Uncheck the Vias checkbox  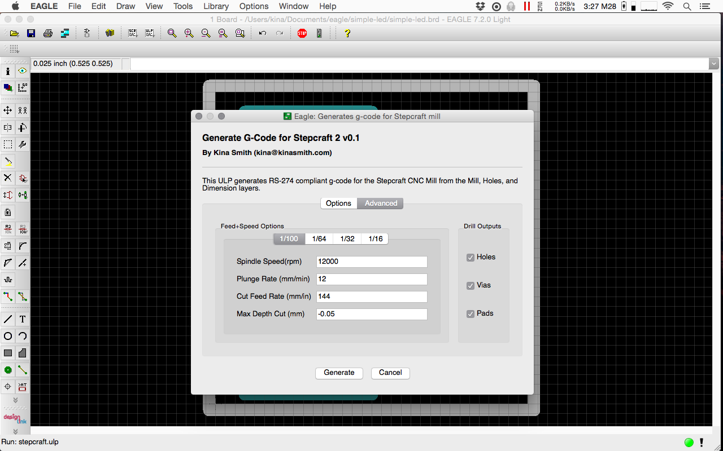tap(471, 286)
